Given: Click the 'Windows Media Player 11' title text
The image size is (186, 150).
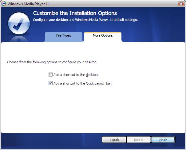Looking at the screenshot, I should point(28,4).
